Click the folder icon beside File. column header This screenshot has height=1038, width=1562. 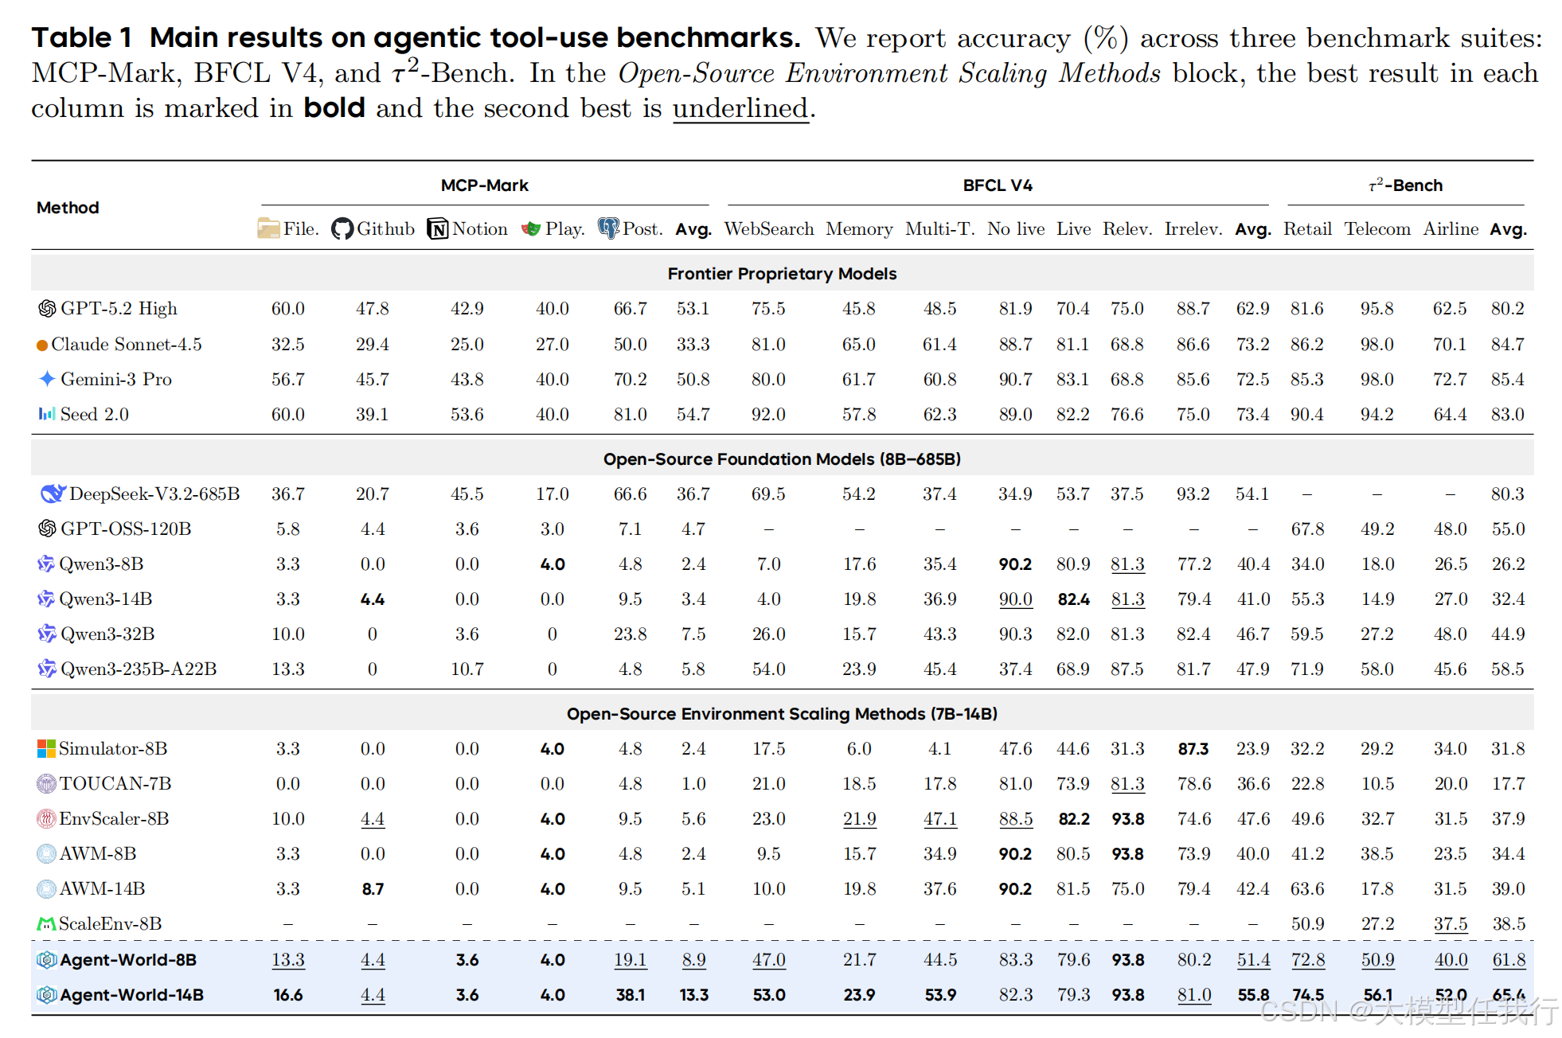coord(268,229)
